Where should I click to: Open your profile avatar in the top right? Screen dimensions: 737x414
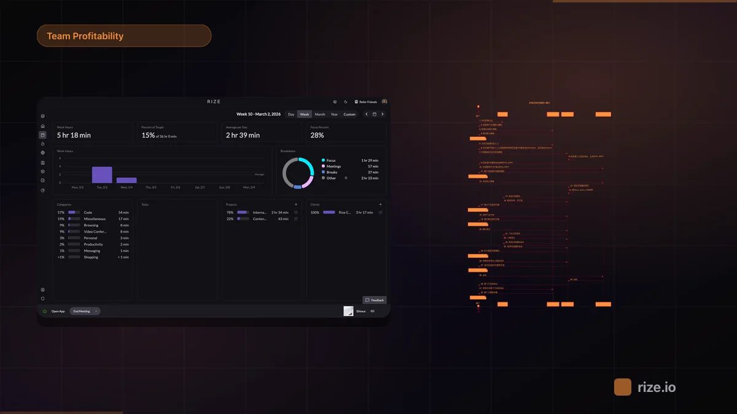(x=384, y=101)
